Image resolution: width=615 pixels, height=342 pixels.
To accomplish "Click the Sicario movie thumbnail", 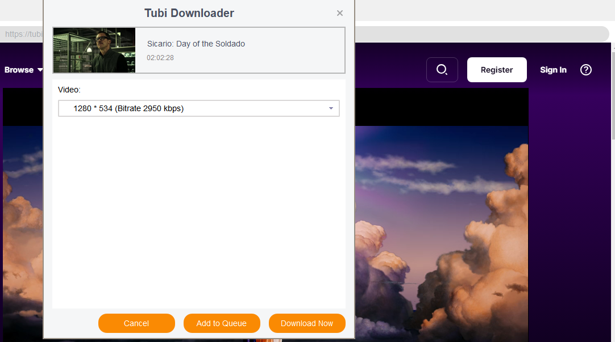I will [94, 50].
